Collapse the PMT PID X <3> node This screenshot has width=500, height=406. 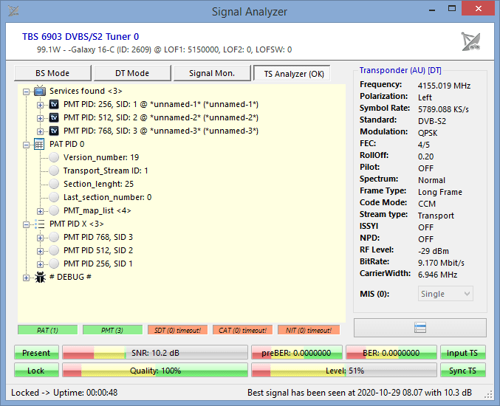[x=26, y=224]
